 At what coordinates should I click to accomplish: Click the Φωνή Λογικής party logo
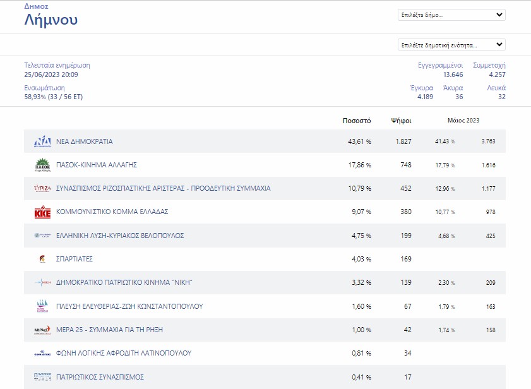(x=42, y=353)
